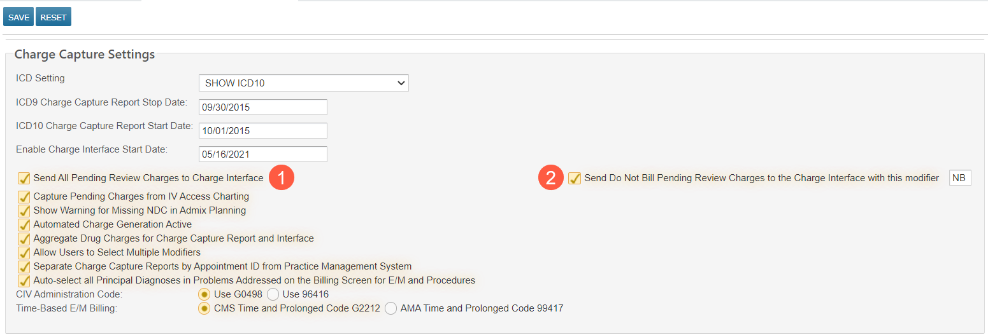Screen dimensions: 988x335
Task: Click the NB modifier text field
Action: pyautogui.click(x=960, y=178)
